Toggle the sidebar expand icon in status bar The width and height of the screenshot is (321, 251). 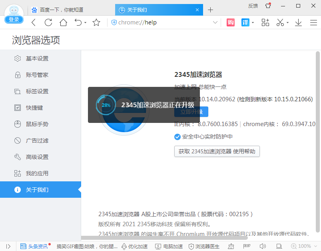[x=8, y=246]
